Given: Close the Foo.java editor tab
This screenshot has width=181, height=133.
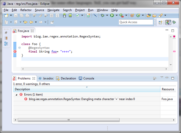Looking at the screenshot, I should point(32,31).
